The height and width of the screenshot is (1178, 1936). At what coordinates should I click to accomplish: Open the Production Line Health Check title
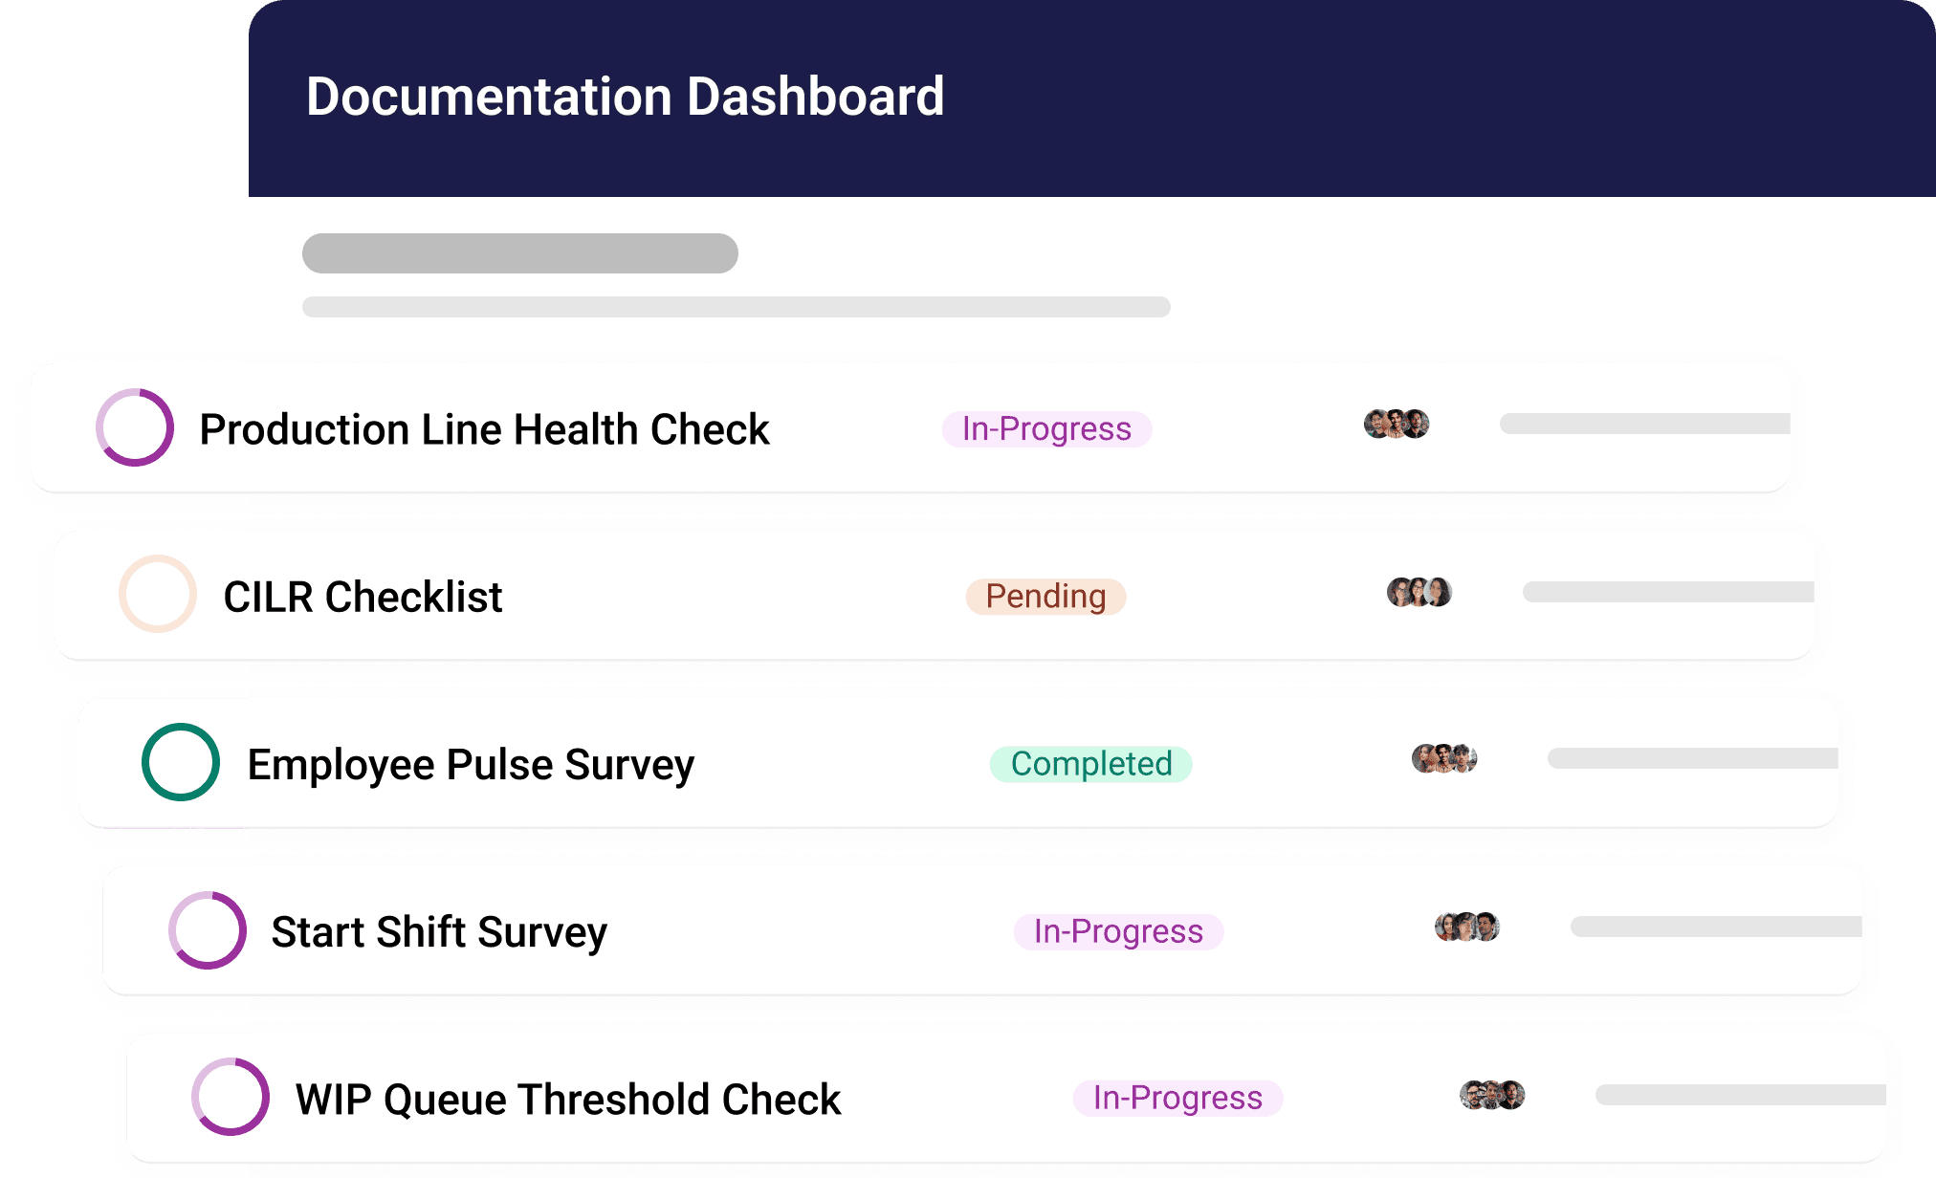[484, 429]
